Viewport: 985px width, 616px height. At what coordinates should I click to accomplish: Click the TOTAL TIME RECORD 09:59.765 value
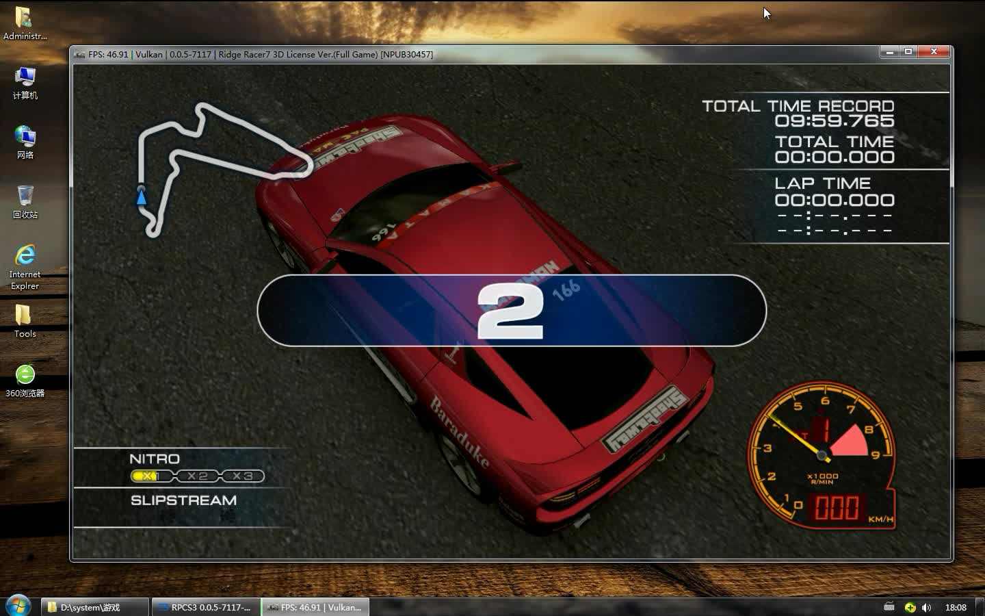(835, 121)
